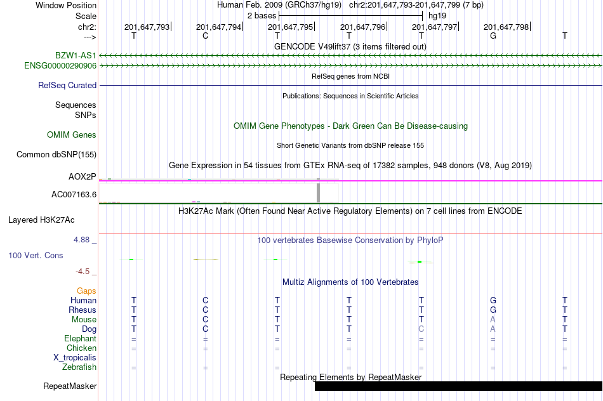
Task: Select the X_tropicalis alignment row label
Action: [75, 358]
